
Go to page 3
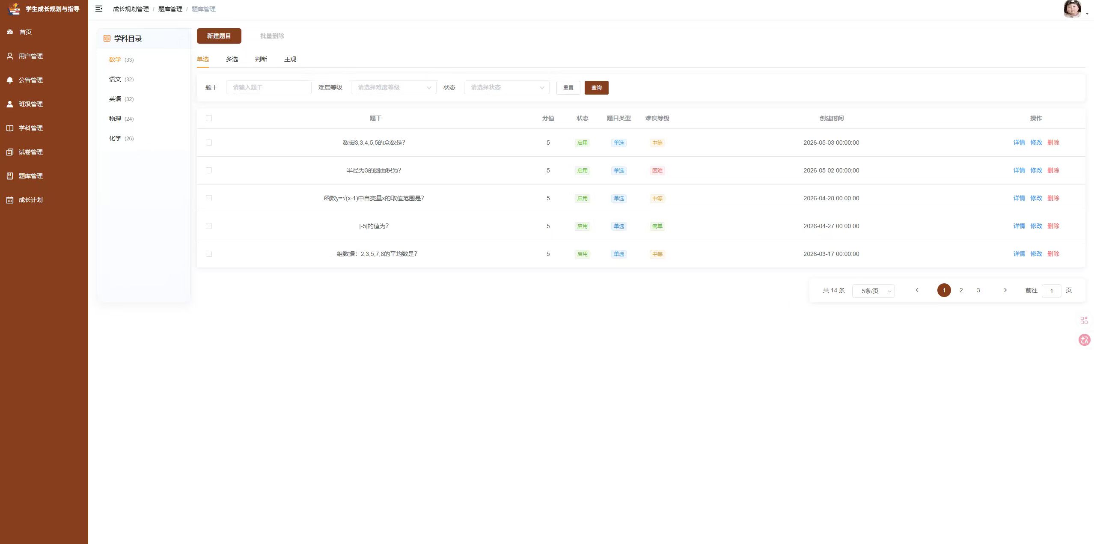tap(978, 290)
